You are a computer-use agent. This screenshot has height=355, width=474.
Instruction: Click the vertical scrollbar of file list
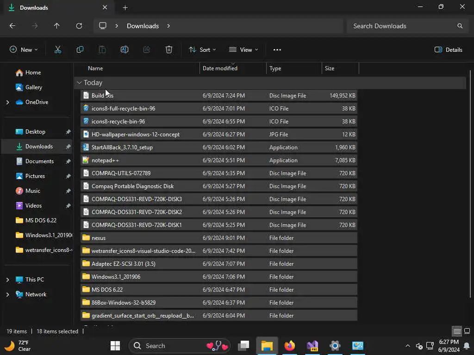pos(470,184)
